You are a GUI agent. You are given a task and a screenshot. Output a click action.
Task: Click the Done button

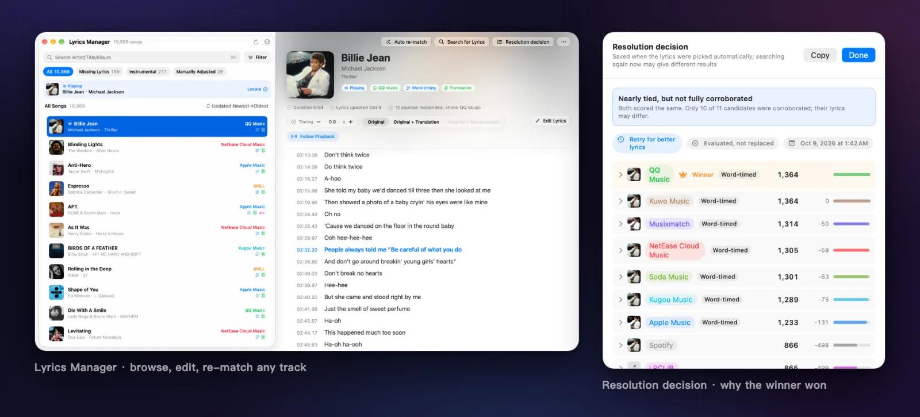coord(858,55)
